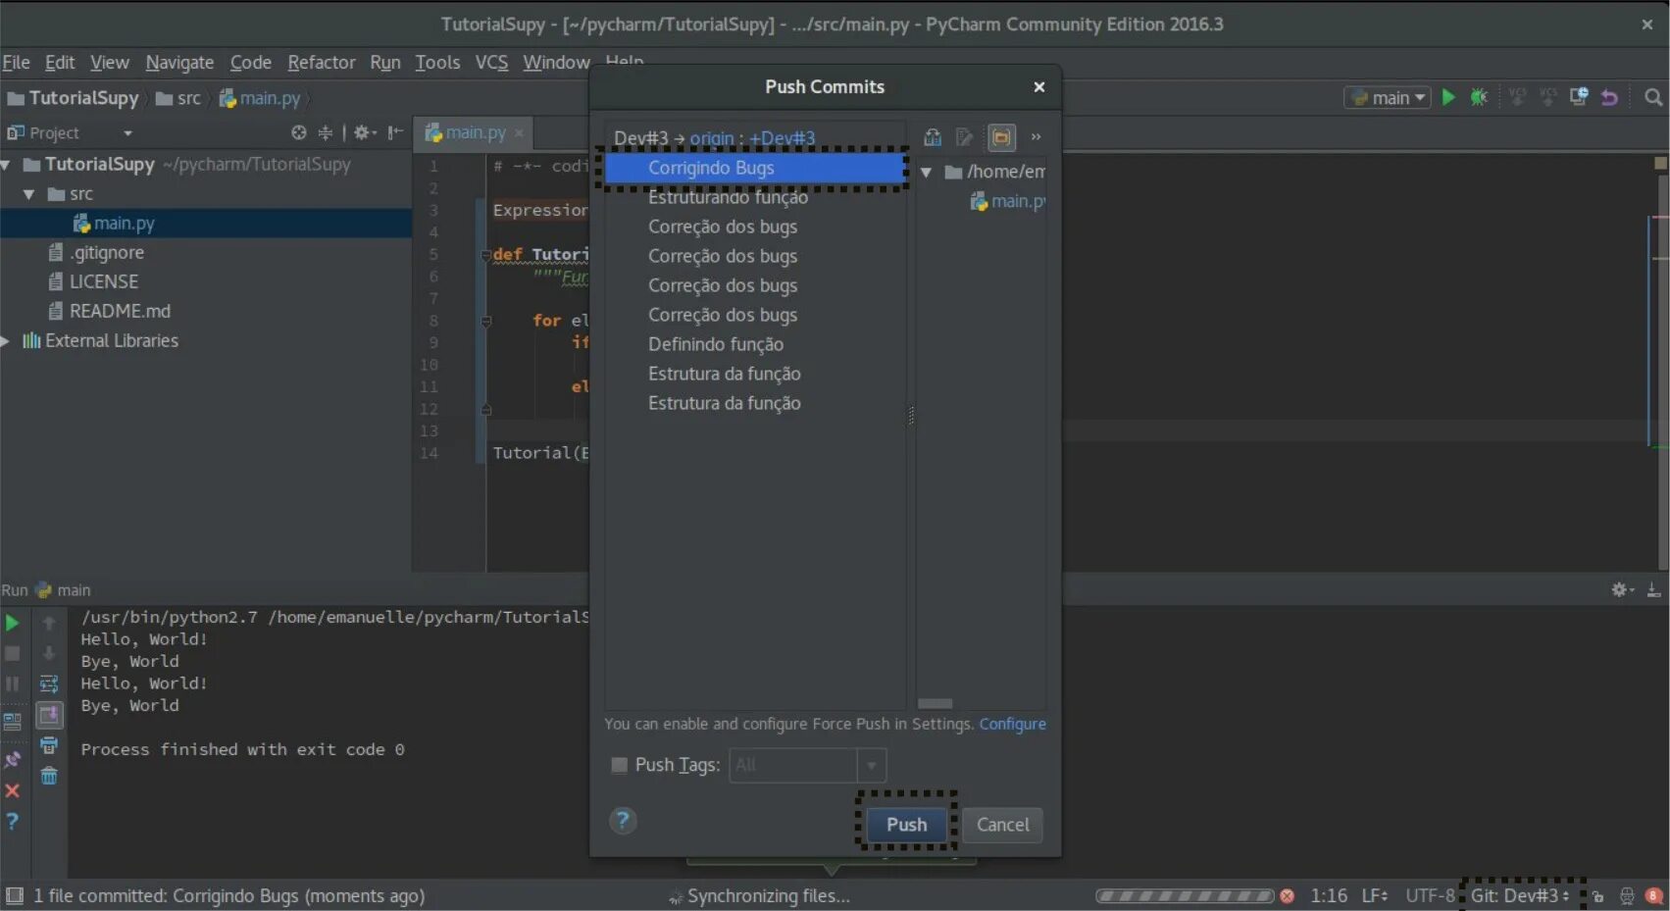Image resolution: width=1670 pixels, height=911 pixels.
Task: Open the Navigate menu
Action: [179, 62]
